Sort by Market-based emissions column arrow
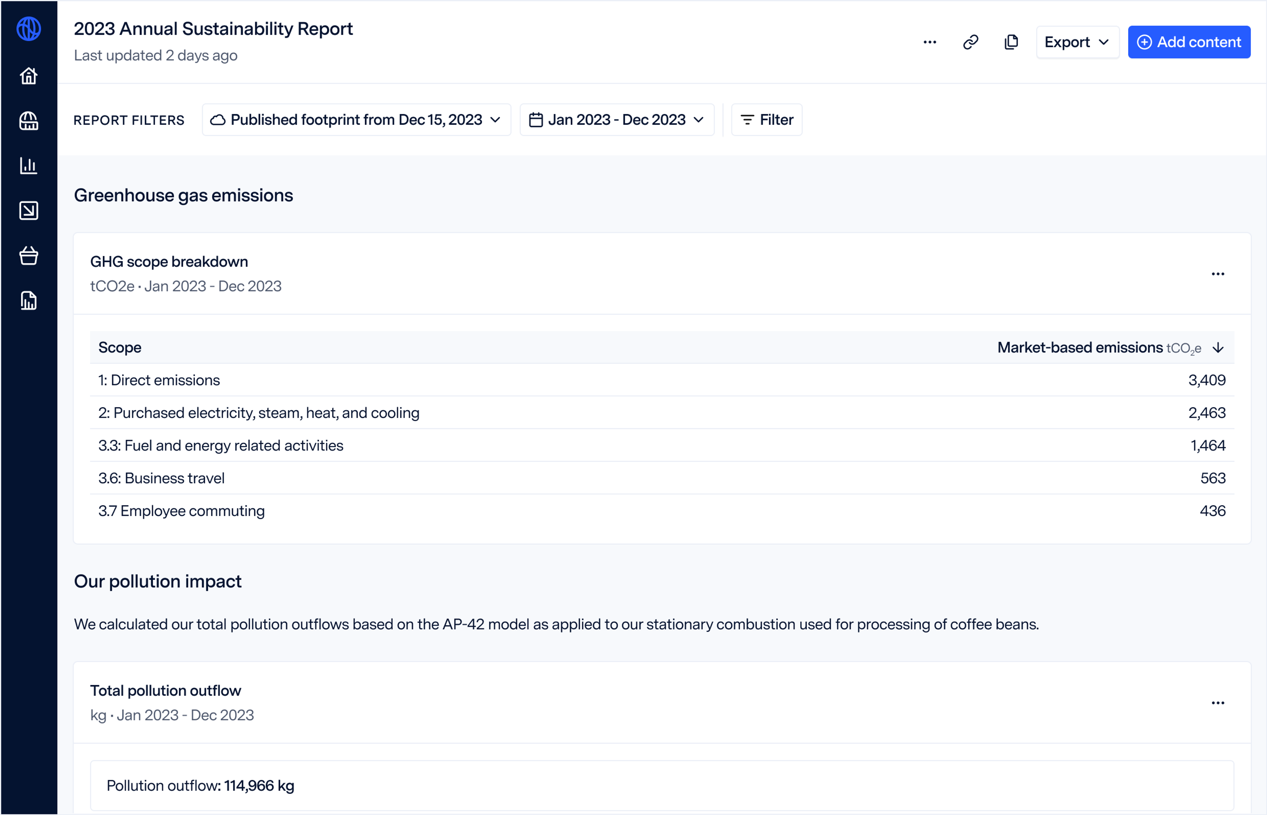 (x=1218, y=348)
